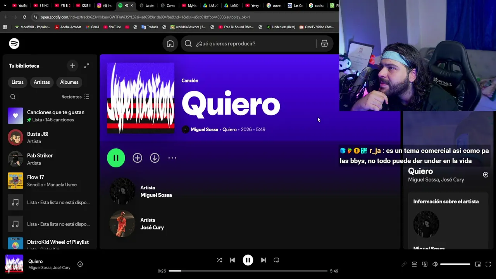
Task: Mute the volume with the speaker icon
Action: tap(435, 264)
